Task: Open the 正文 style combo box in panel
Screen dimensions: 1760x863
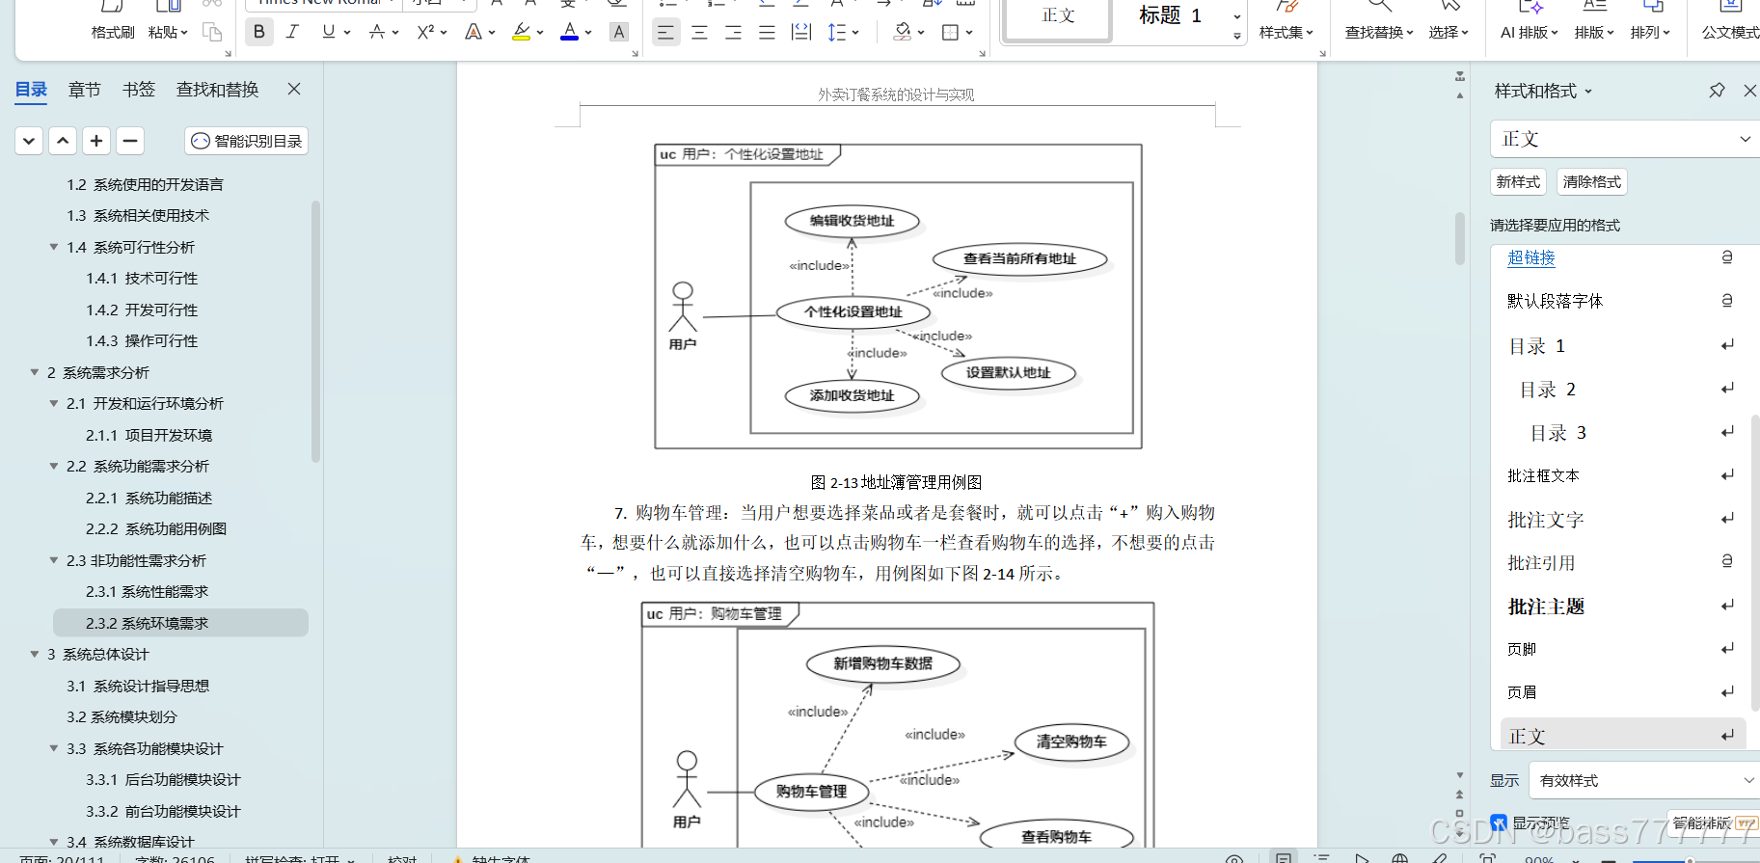Action: click(1625, 139)
